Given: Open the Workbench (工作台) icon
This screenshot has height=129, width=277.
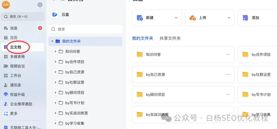Looking at the screenshot, I should point(6,76).
